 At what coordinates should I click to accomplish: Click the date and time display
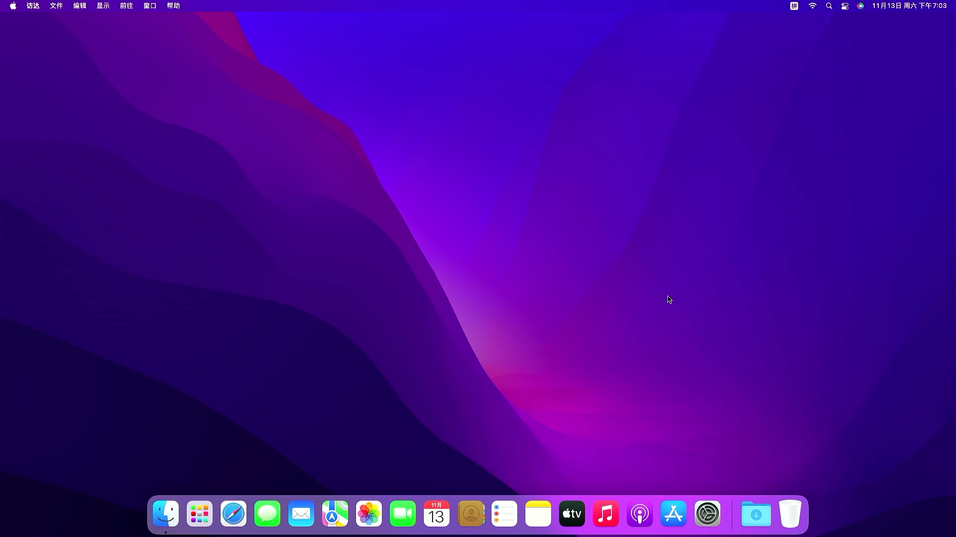(x=909, y=6)
